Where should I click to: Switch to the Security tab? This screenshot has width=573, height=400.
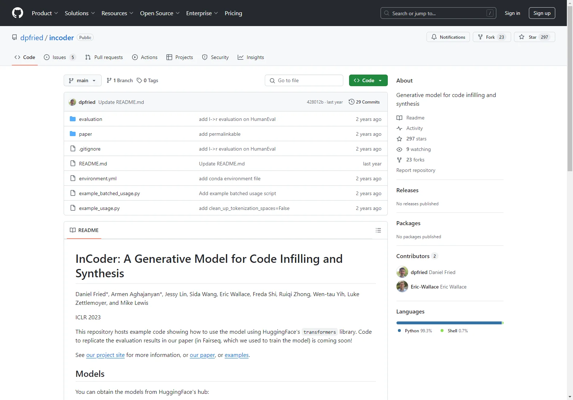click(x=216, y=57)
